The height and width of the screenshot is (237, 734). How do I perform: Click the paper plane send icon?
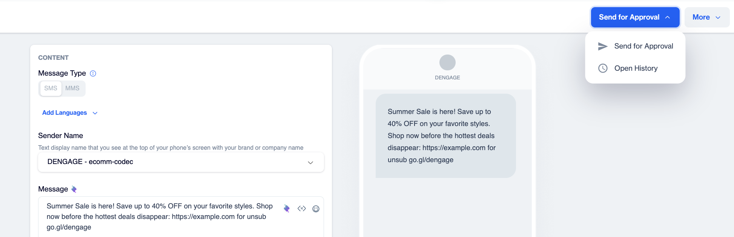603,46
